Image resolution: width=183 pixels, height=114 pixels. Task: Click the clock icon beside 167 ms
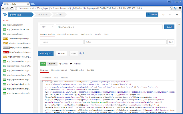pyautogui.click(x=60, y=64)
